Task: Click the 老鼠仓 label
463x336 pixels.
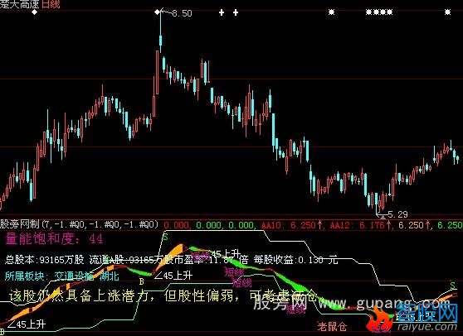Action: pyautogui.click(x=332, y=326)
